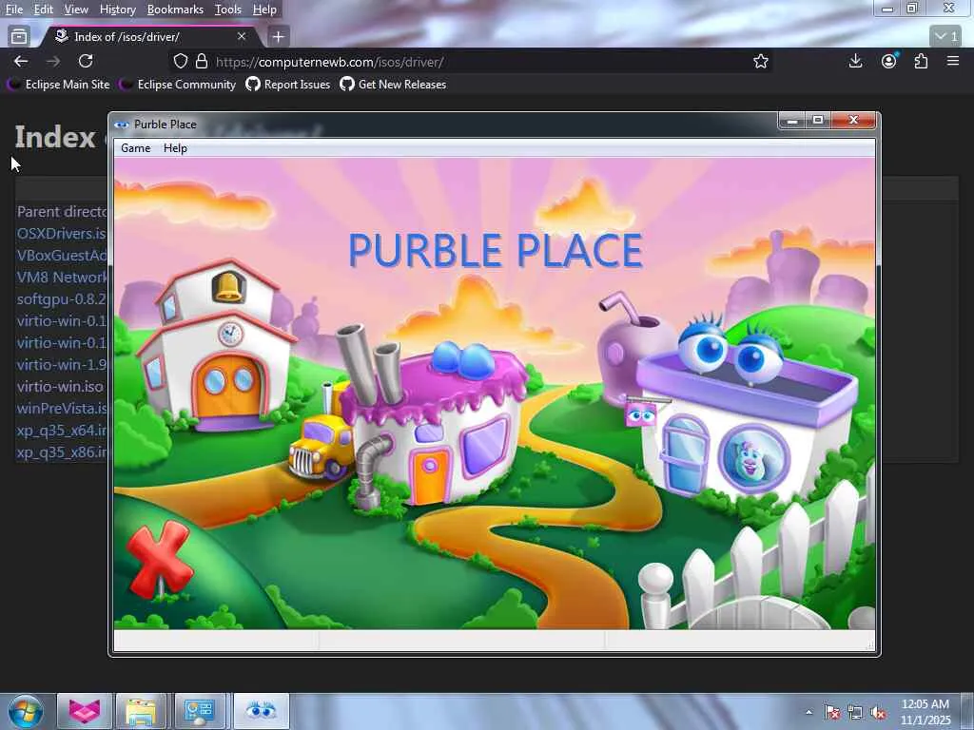
Task: Open the browser History menu
Action: (117, 10)
